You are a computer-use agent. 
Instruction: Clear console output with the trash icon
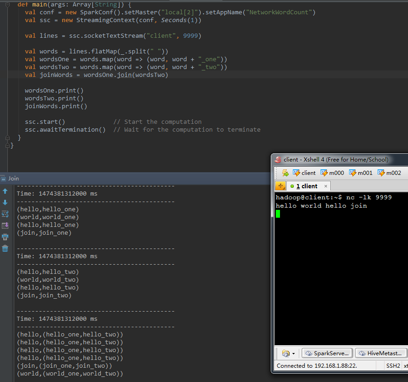[x=5, y=249]
